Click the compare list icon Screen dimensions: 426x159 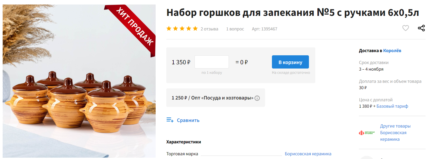pyautogui.click(x=170, y=120)
